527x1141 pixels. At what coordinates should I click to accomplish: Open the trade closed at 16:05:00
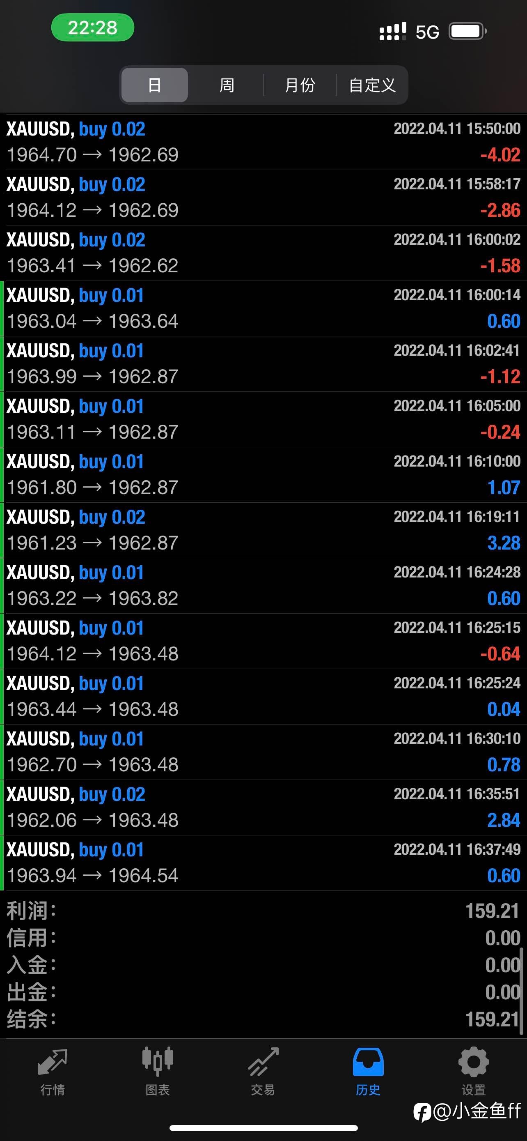click(263, 419)
